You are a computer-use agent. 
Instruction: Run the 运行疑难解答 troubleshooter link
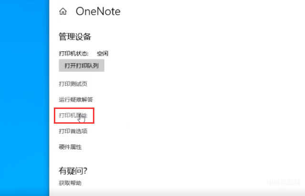click(x=76, y=99)
